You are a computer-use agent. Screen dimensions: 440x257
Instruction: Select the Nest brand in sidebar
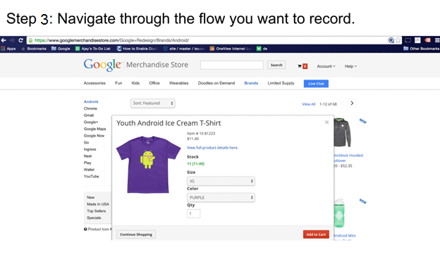point(87,156)
